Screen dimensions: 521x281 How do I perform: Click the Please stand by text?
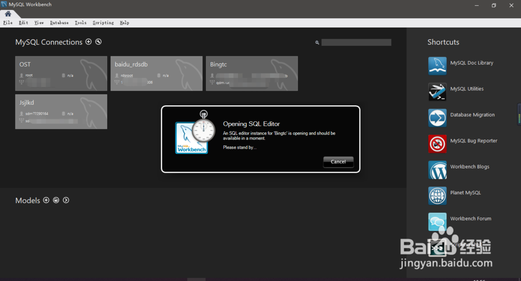click(x=240, y=148)
